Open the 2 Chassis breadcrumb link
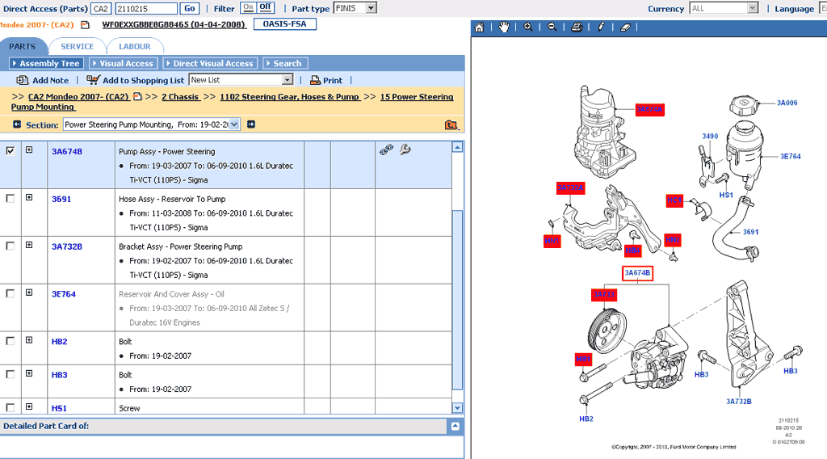The width and height of the screenshot is (827, 459). [180, 96]
